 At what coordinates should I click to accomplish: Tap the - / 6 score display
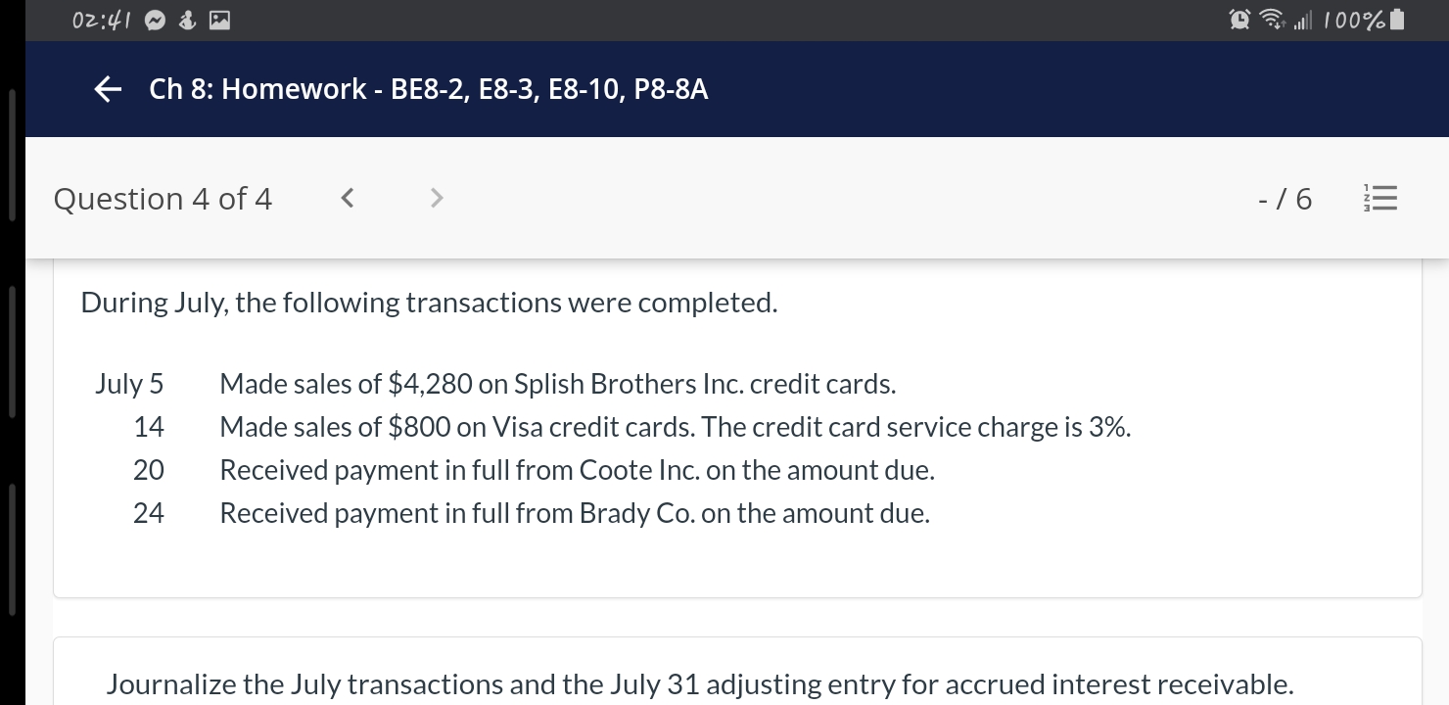point(1285,198)
